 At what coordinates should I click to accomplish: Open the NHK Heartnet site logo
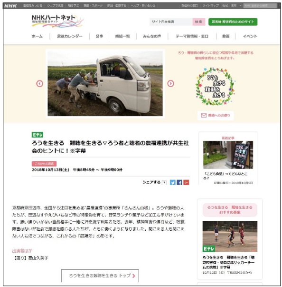[x=57, y=21]
